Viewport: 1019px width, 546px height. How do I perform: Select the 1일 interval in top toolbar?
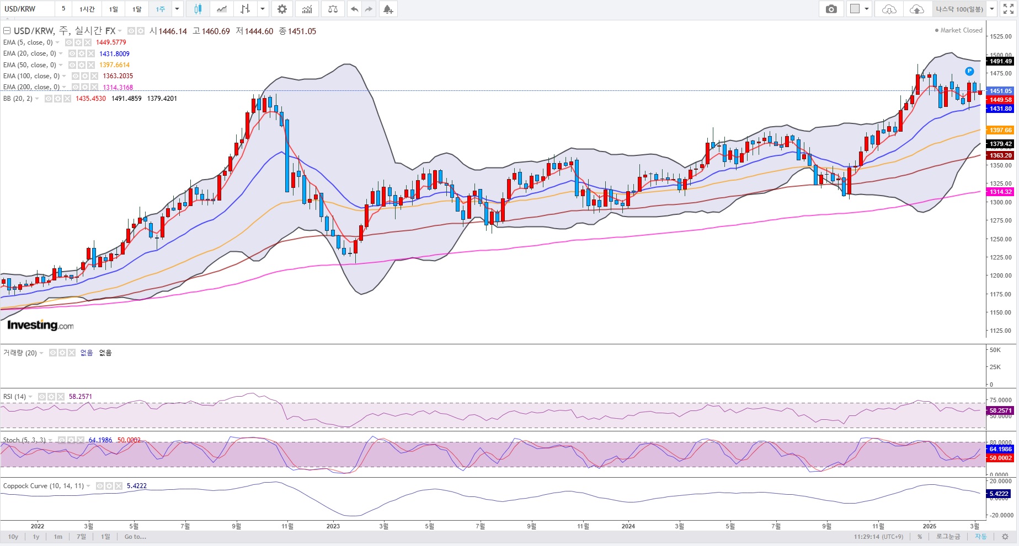click(x=113, y=9)
